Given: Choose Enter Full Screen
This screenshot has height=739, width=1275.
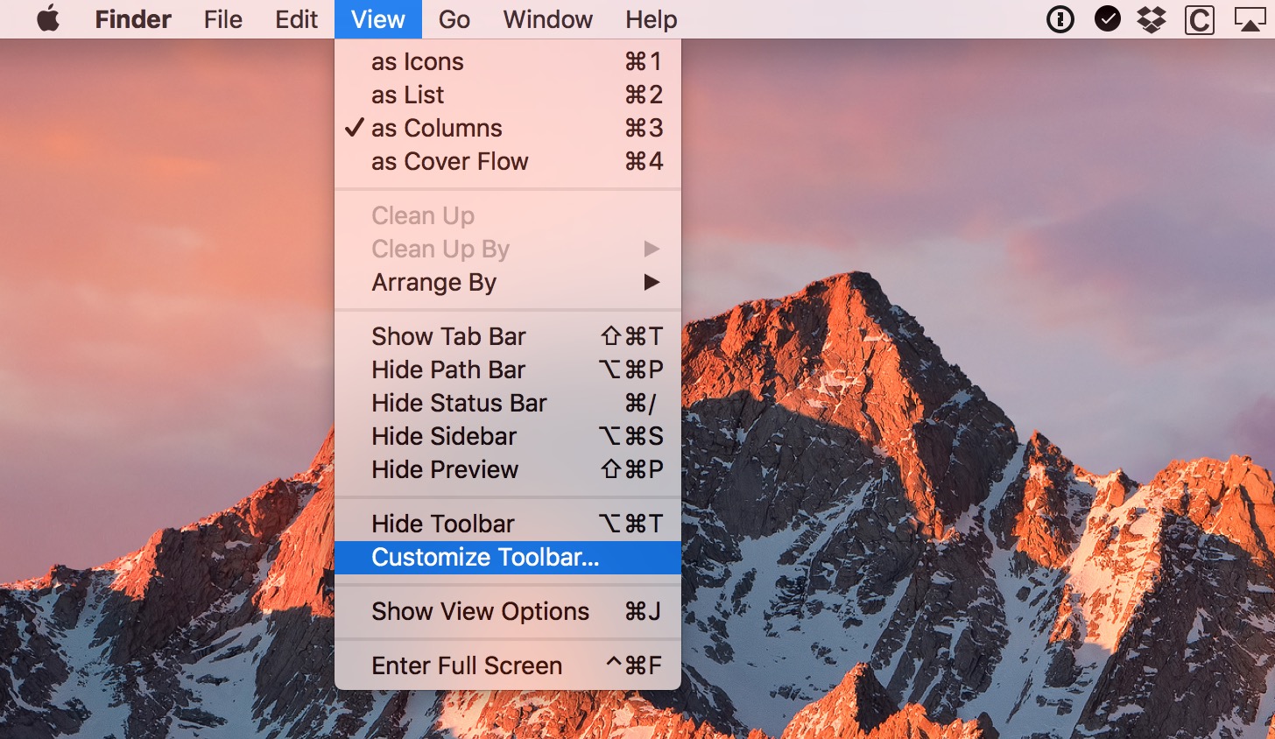Looking at the screenshot, I should pyautogui.click(x=508, y=666).
